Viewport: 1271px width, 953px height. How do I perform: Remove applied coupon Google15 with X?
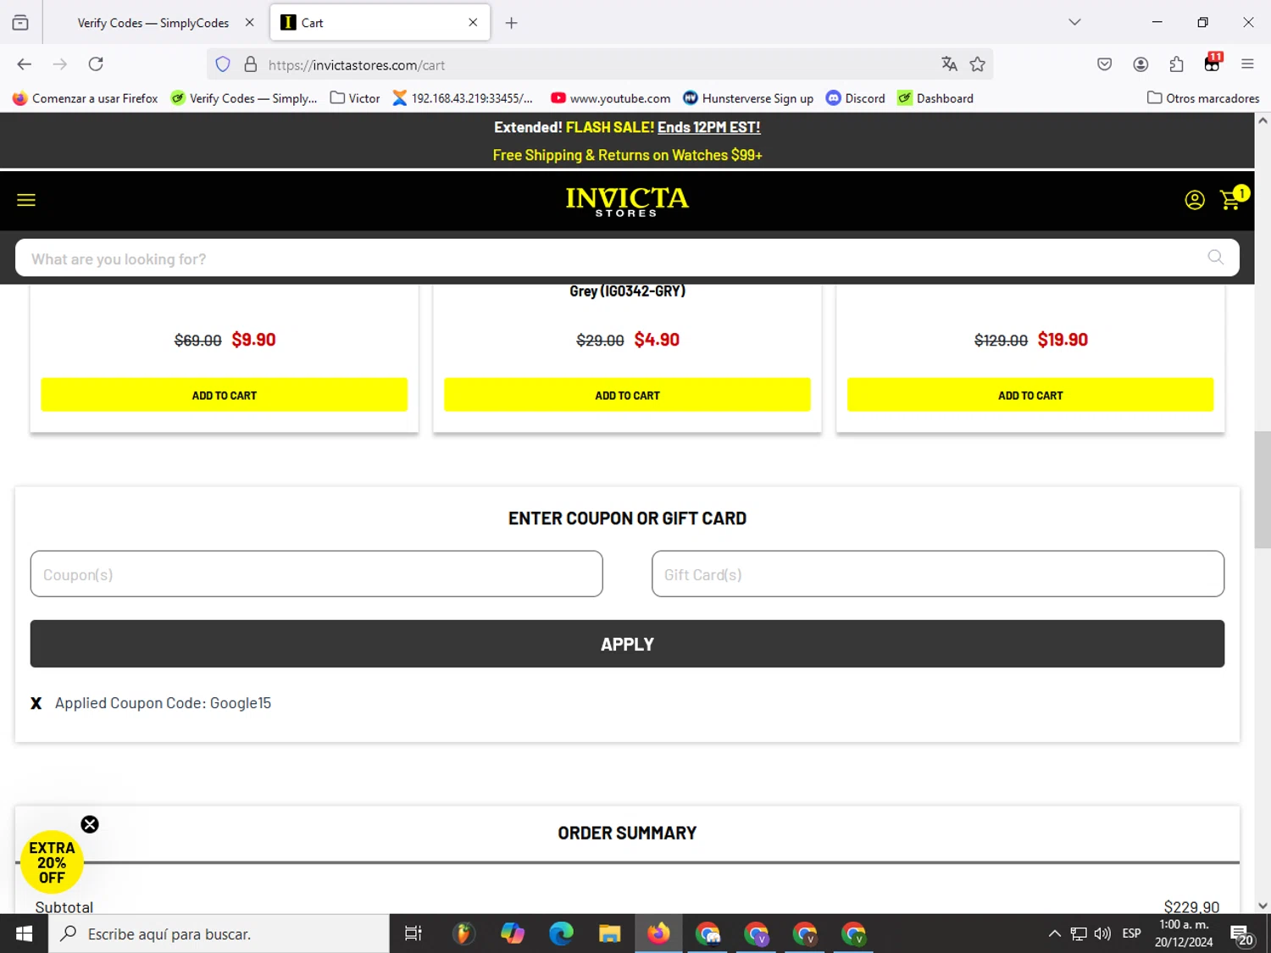point(36,703)
